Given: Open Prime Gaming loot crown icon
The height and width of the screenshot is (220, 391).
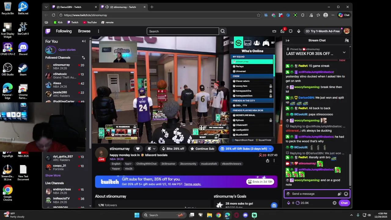Looking at the screenshot, I should 274,31.
